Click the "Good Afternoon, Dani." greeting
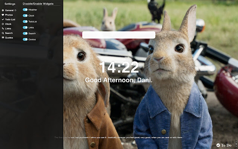The width and height of the screenshot is (238, 149). 119,80
